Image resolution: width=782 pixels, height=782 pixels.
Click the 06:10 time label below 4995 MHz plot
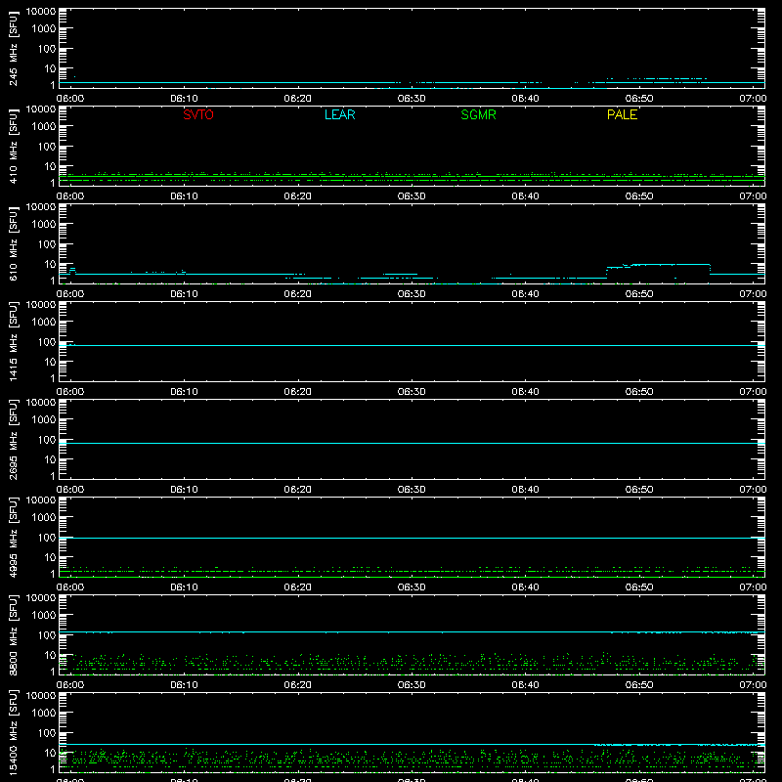pos(184,587)
